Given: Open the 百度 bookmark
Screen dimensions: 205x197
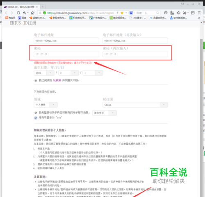Looking at the screenshot, I should pos(22,18).
